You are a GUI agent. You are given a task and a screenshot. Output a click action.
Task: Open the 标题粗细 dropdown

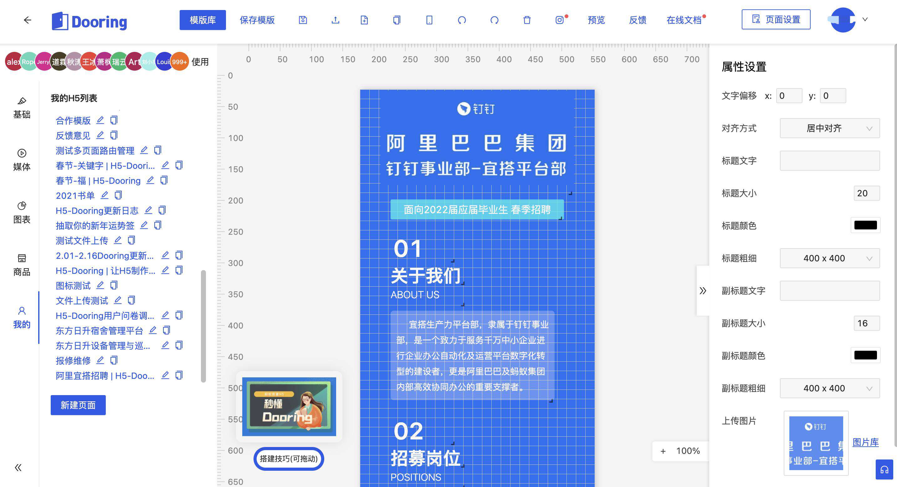(829, 258)
